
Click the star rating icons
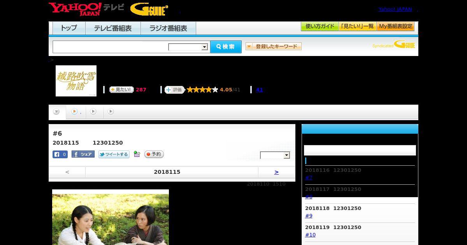[202, 90]
